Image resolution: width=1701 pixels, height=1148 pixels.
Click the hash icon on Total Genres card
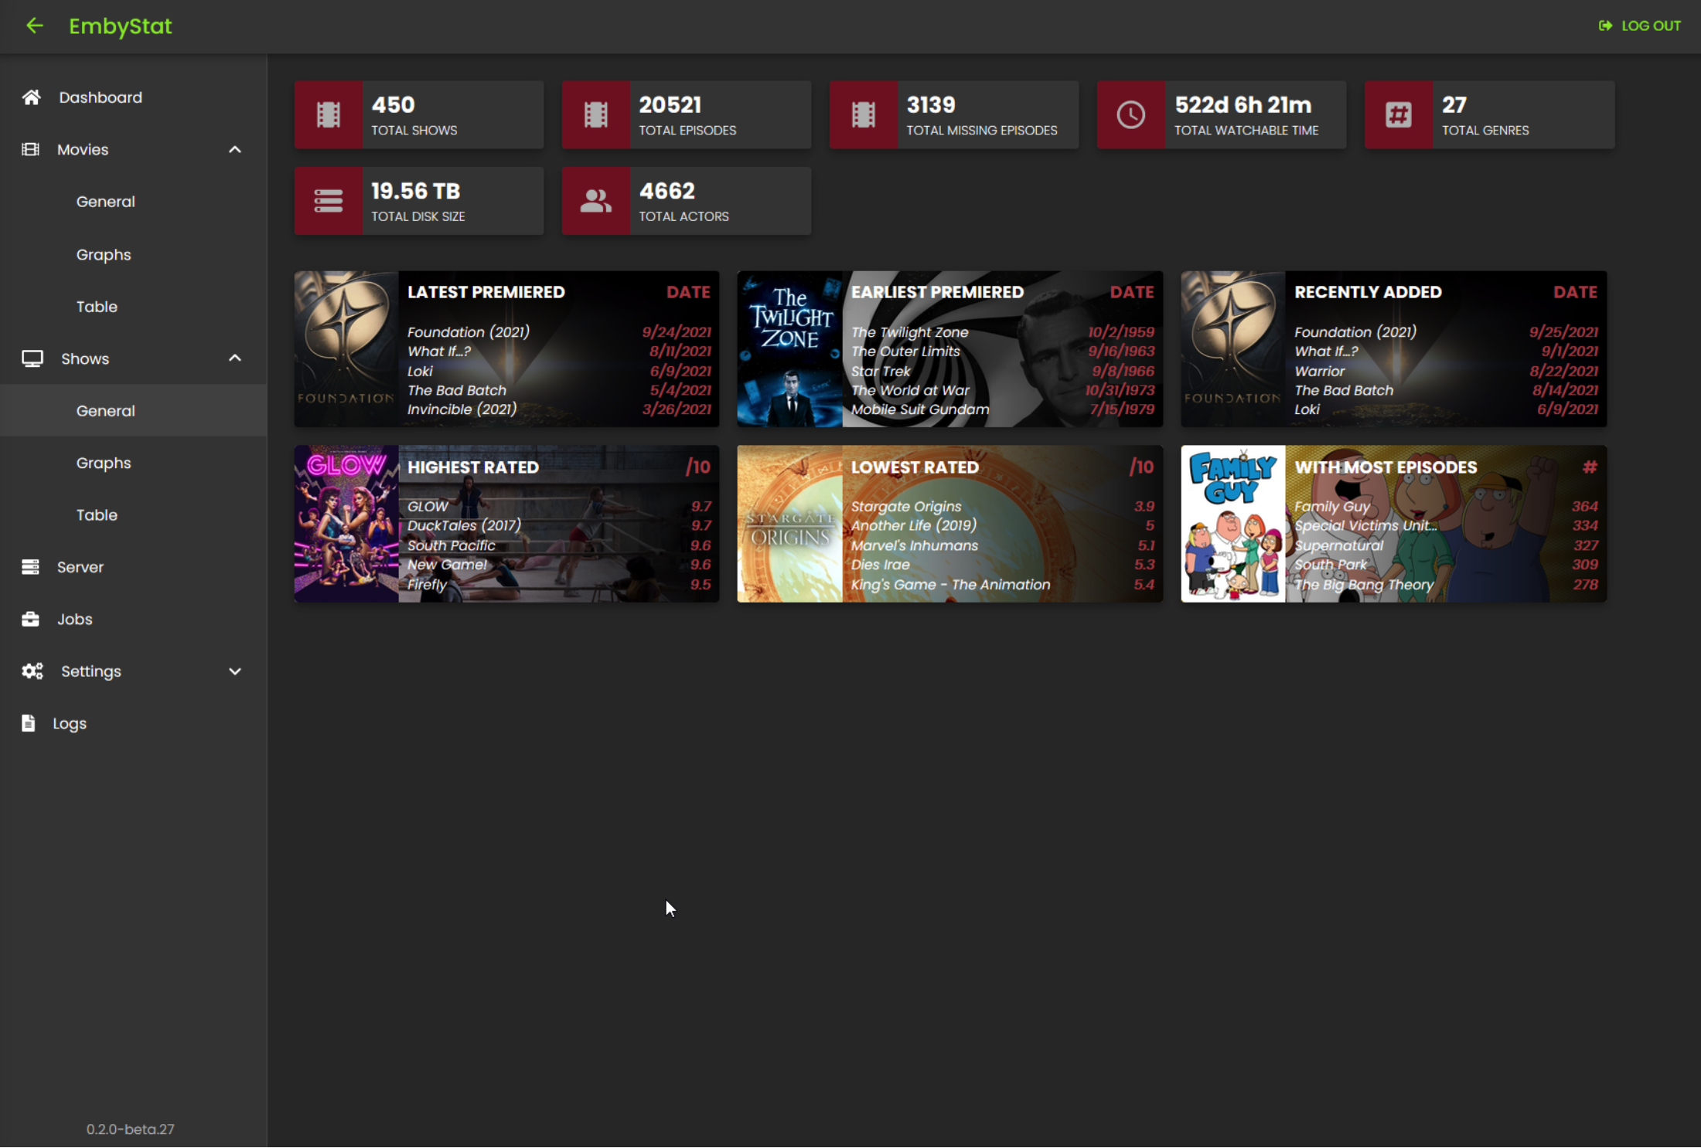pos(1398,114)
